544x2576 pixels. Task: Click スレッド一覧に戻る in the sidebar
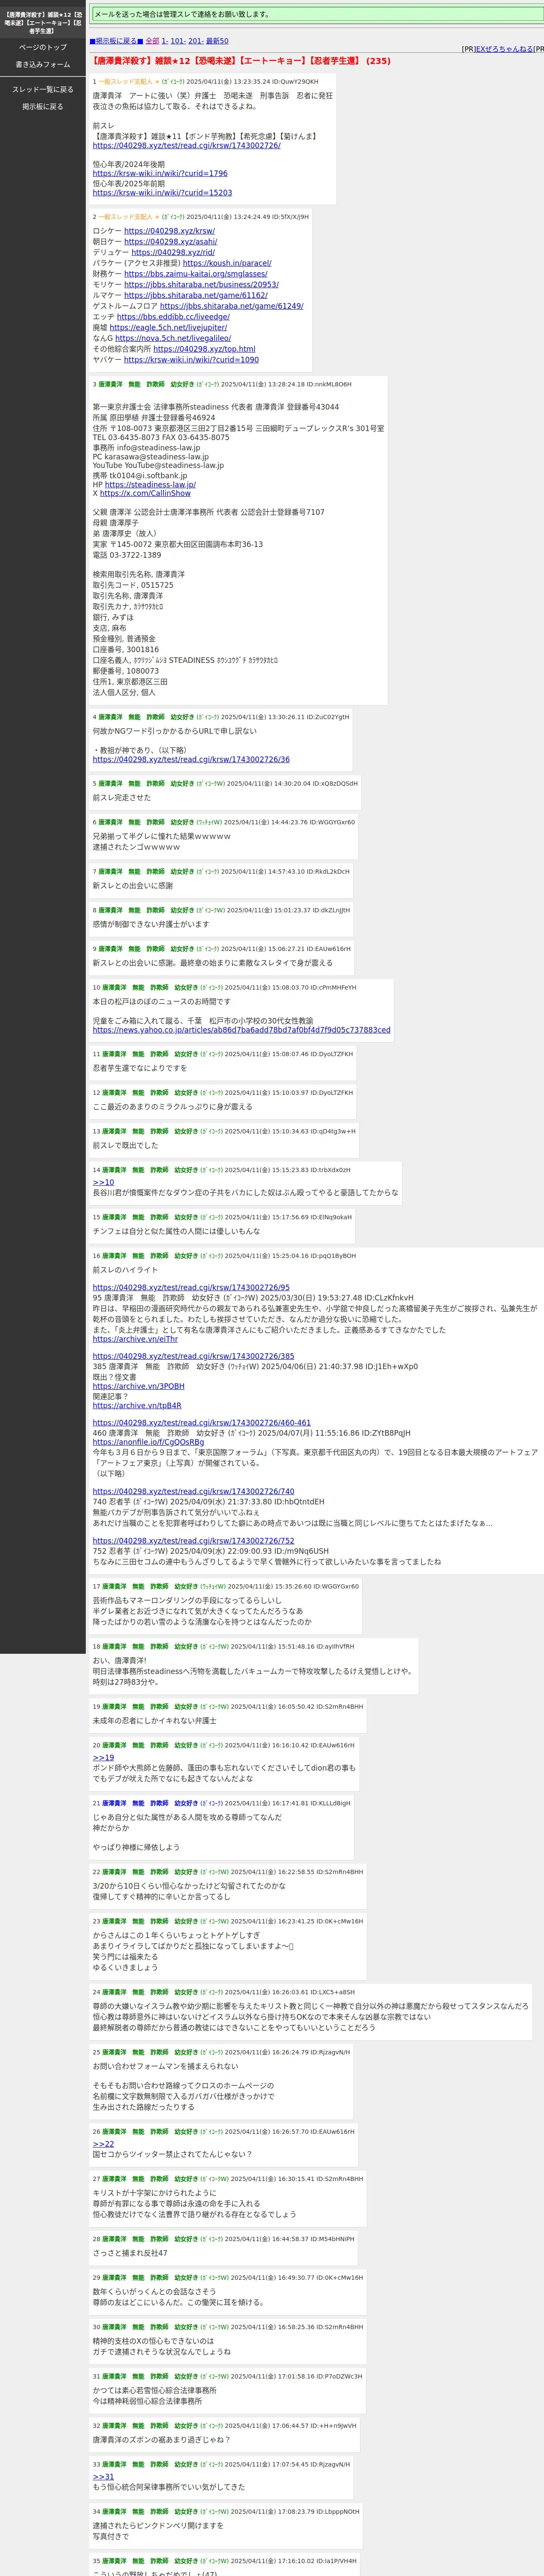(x=42, y=89)
